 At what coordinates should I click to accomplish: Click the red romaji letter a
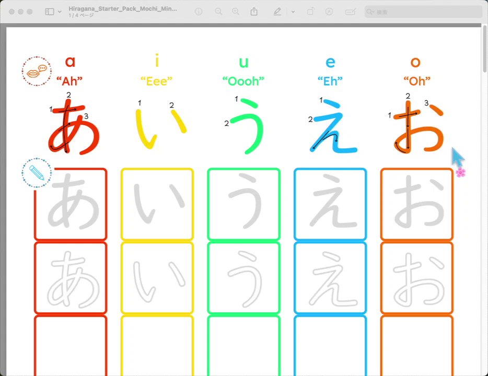pos(71,62)
